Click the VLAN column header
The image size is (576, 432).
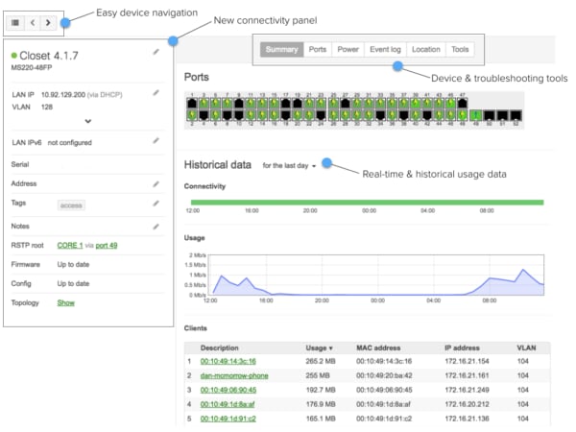(526, 348)
